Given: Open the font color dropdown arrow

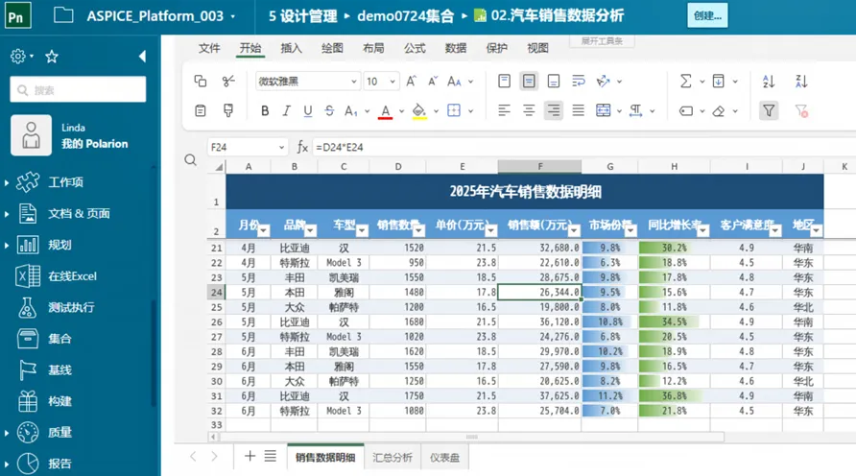Looking at the screenshot, I should click(402, 111).
